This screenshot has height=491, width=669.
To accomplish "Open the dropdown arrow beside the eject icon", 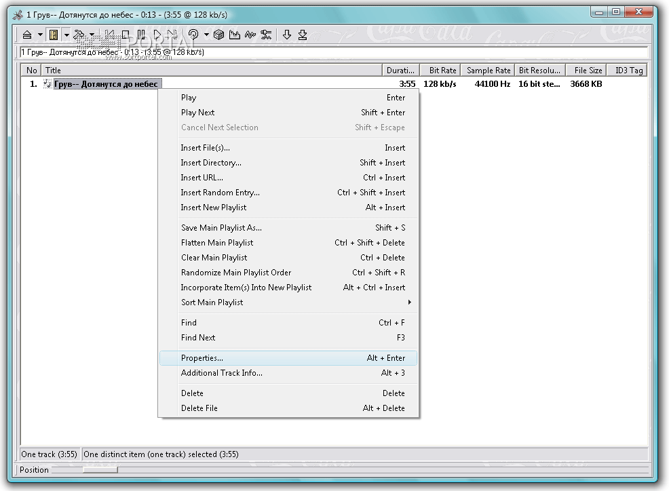I will click(40, 35).
